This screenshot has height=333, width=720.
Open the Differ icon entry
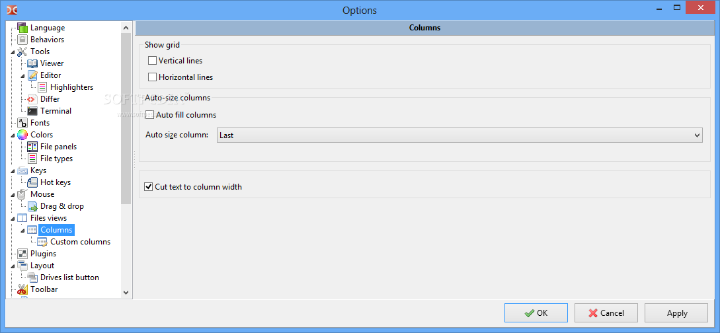32,99
